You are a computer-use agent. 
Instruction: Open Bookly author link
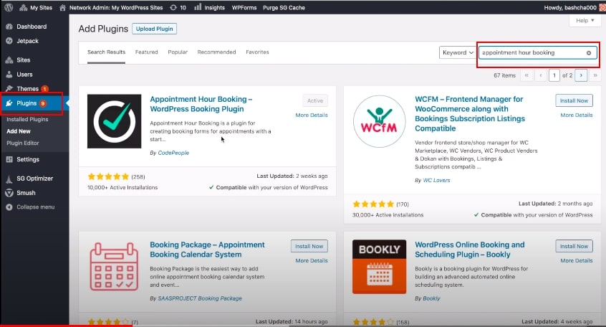point(431,298)
